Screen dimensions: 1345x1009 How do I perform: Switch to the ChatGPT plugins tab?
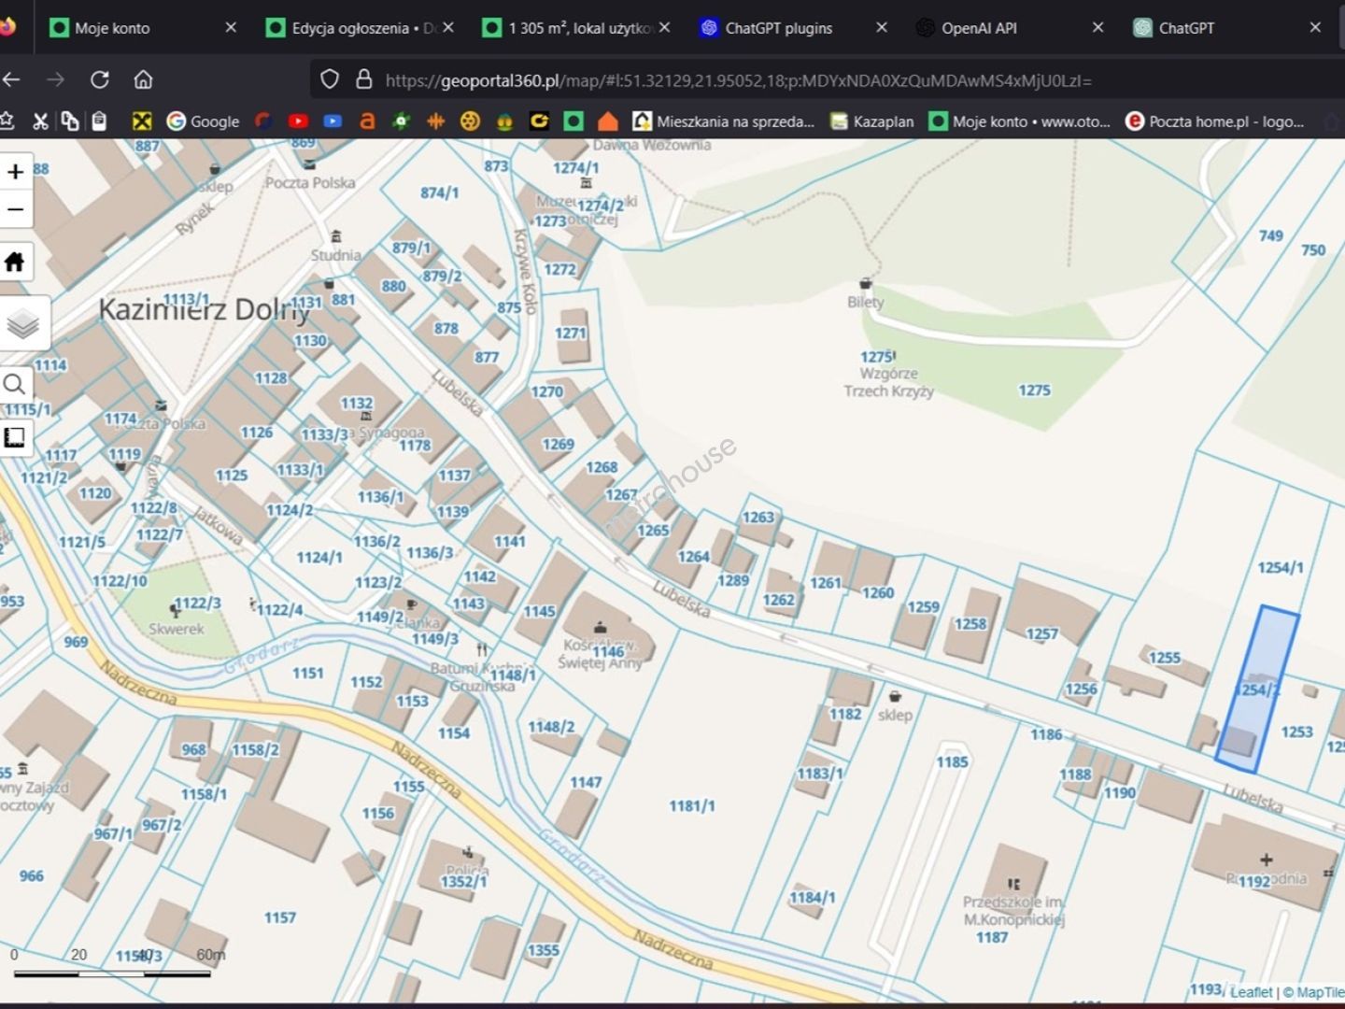[x=778, y=28]
